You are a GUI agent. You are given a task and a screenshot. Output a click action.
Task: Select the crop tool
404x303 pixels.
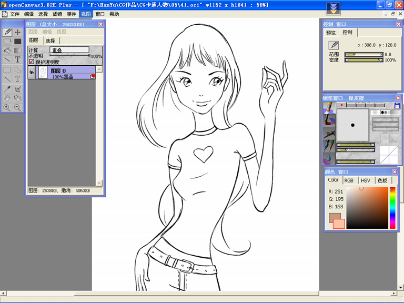[x=17, y=89]
